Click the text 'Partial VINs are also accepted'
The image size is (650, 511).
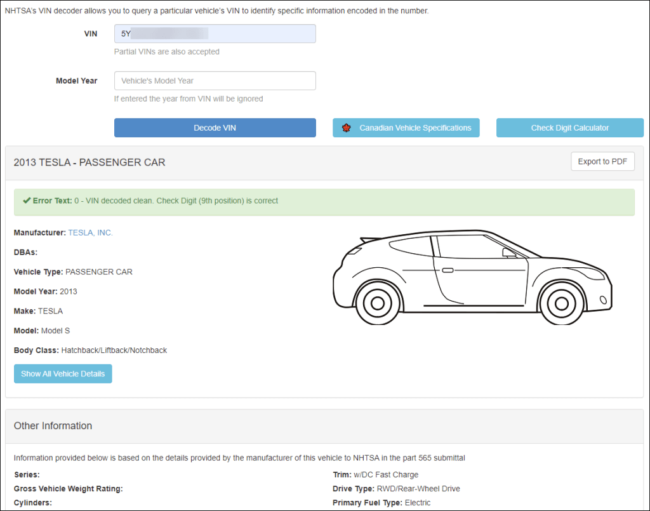click(x=167, y=52)
